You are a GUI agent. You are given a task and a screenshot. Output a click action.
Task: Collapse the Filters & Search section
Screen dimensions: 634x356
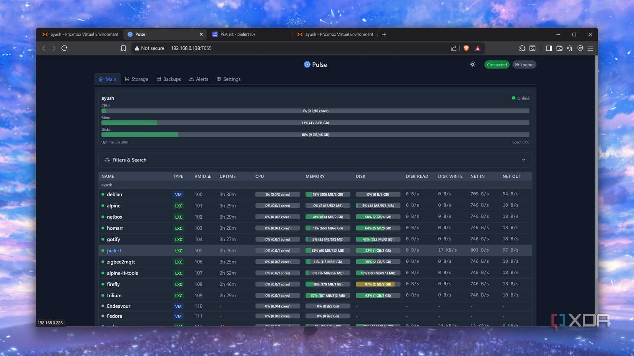point(523,160)
